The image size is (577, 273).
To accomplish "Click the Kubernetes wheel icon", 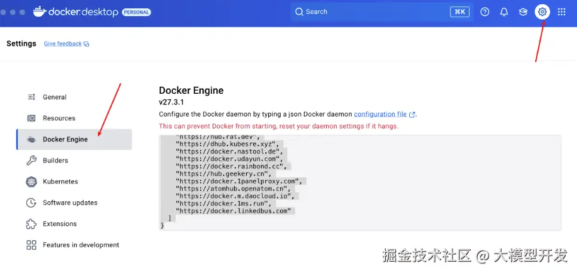I will (x=31, y=182).
